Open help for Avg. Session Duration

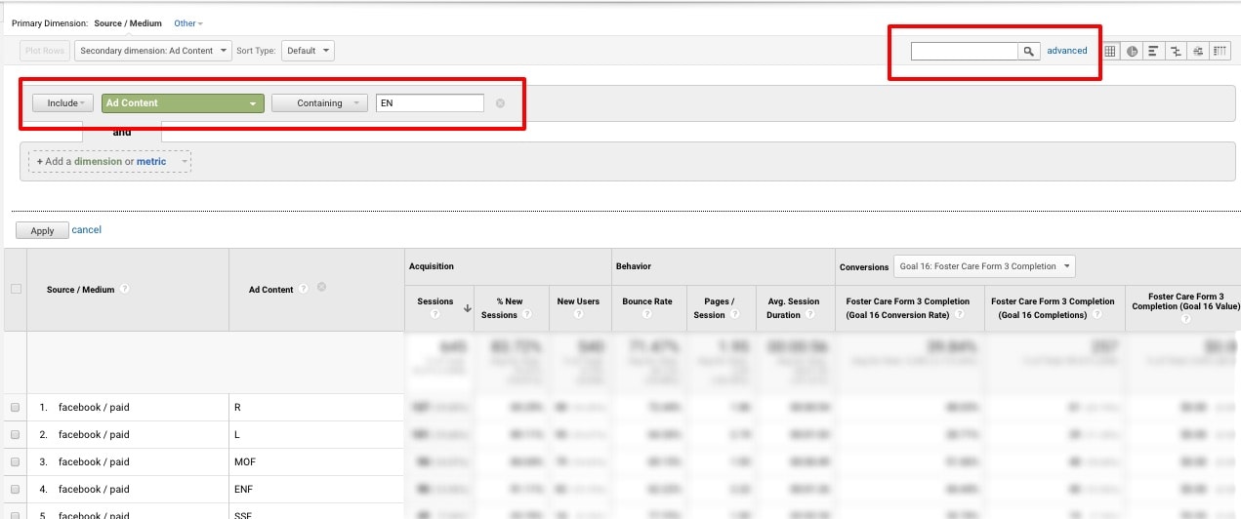[809, 315]
